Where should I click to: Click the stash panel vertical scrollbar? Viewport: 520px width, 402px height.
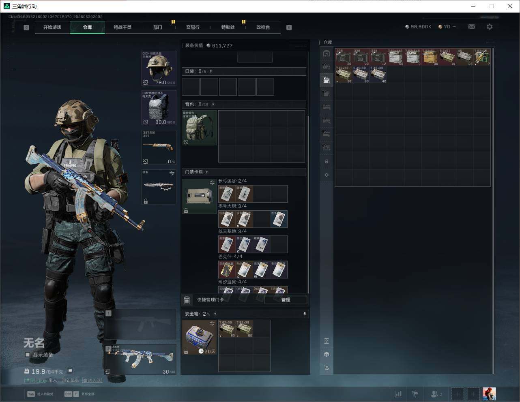pyautogui.click(x=493, y=211)
